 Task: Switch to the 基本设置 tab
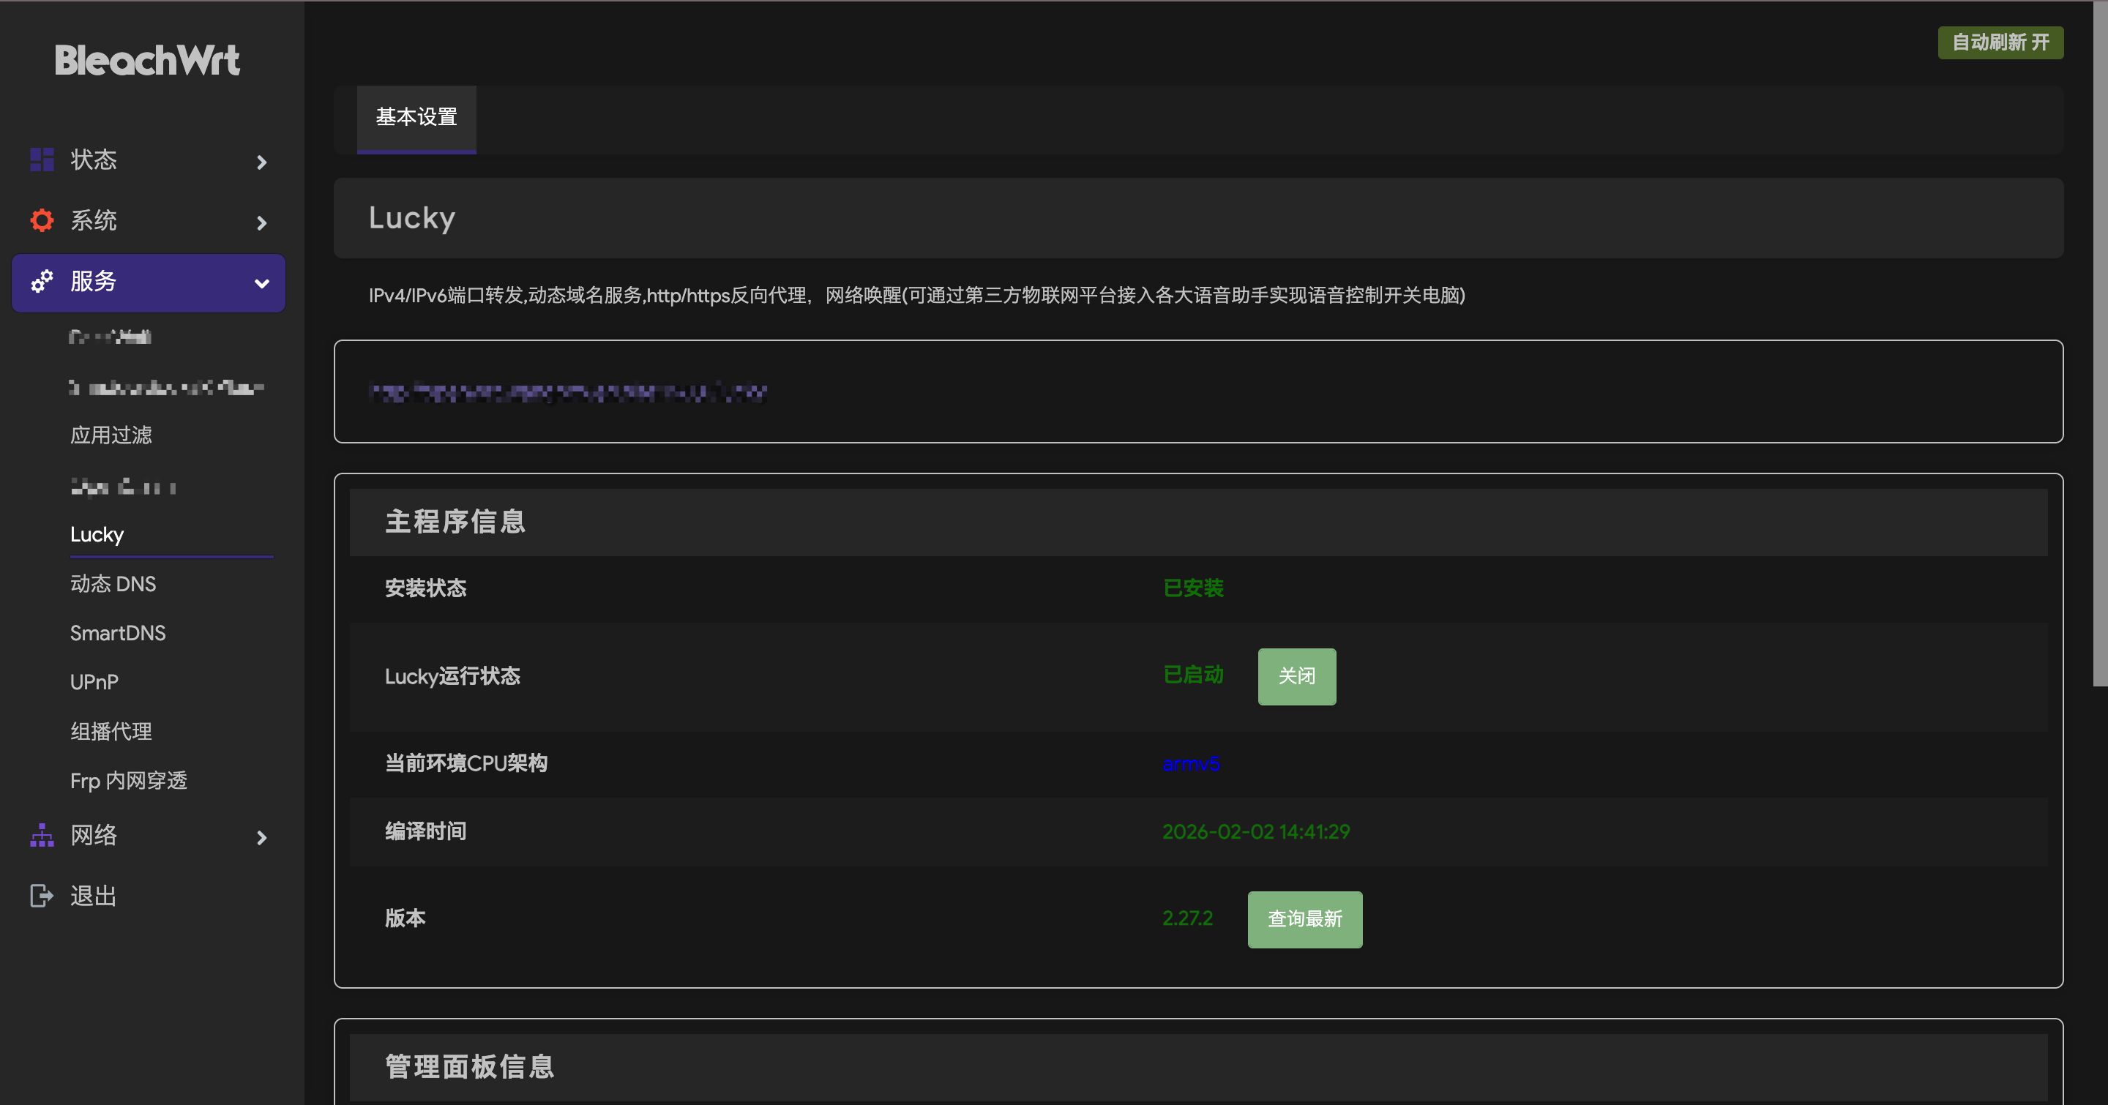416,118
